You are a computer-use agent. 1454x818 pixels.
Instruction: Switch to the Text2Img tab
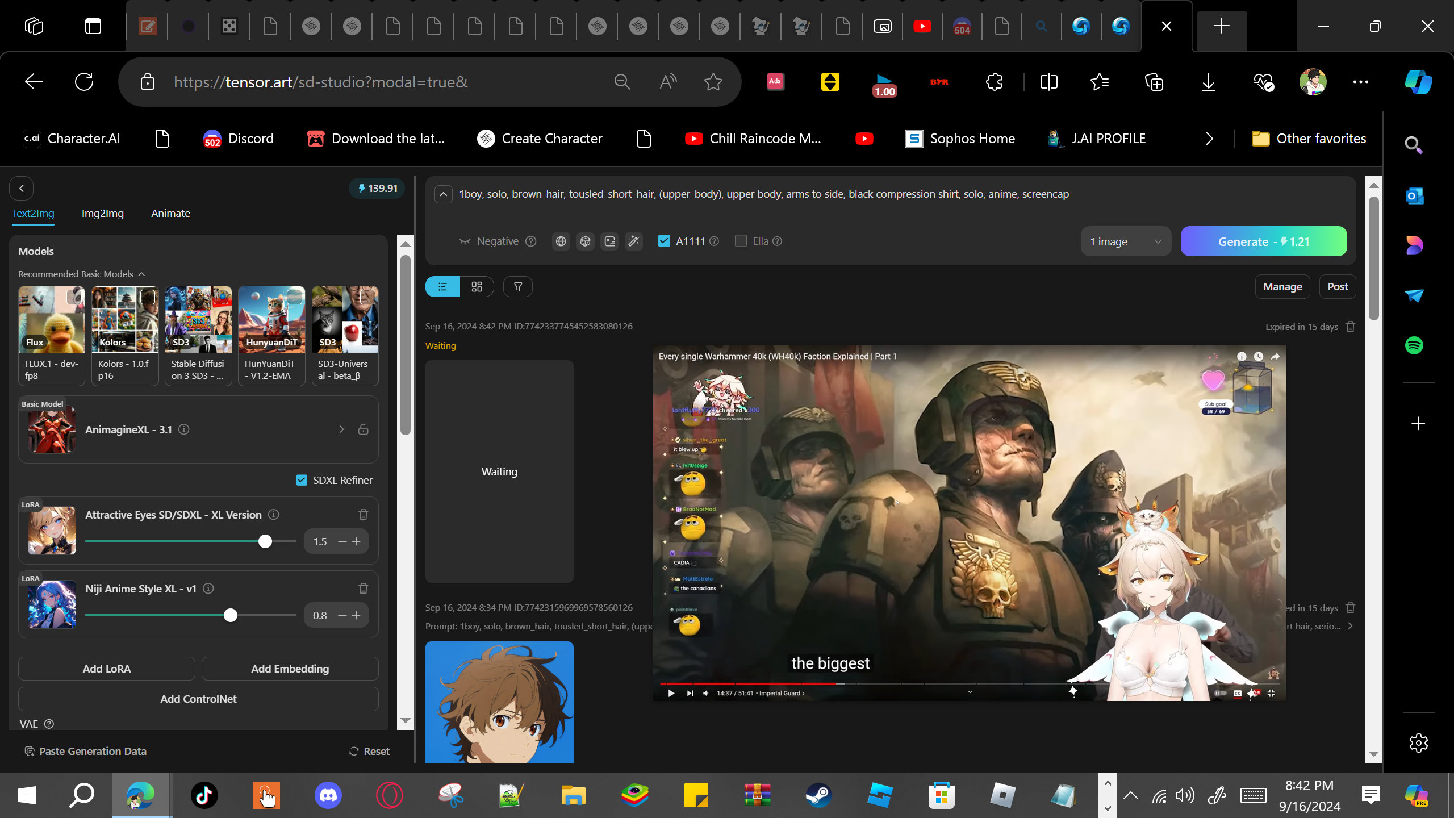34,214
